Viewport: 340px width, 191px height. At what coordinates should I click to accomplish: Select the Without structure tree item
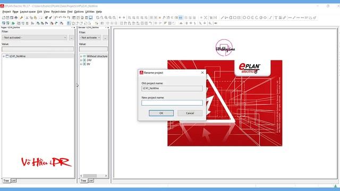(97, 56)
